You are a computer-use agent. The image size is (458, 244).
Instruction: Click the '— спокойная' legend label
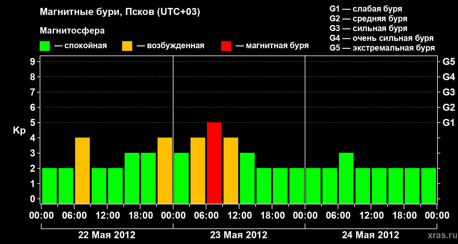[81, 46]
